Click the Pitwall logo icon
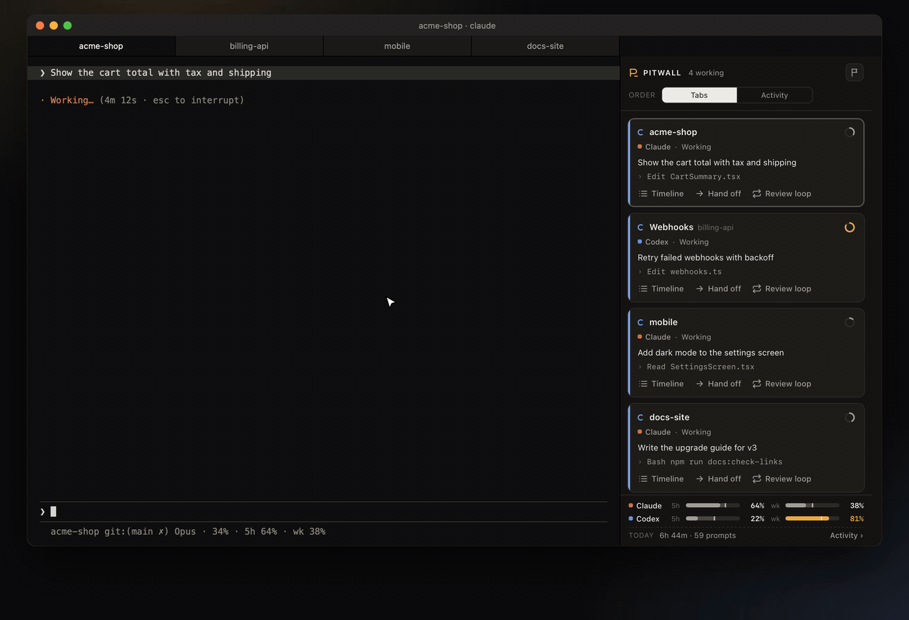The width and height of the screenshot is (909, 620). click(633, 73)
